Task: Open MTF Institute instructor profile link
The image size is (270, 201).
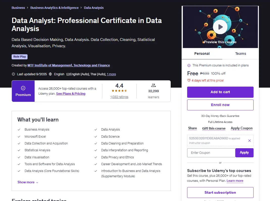Action: pos(69,65)
